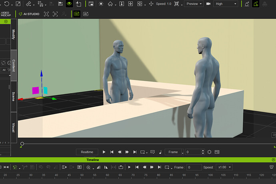Jump to end frame in viewport playbar
The image size is (276, 184).
point(135,152)
